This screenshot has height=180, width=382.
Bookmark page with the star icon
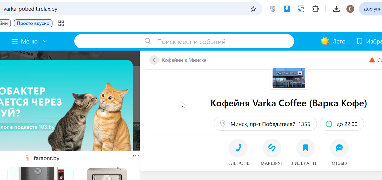pyautogui.click(x=253, y=9)
